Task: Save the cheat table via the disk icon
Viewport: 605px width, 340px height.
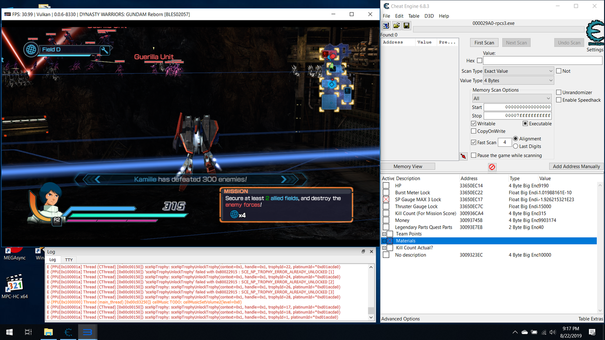Action: [x=406, y=25]
